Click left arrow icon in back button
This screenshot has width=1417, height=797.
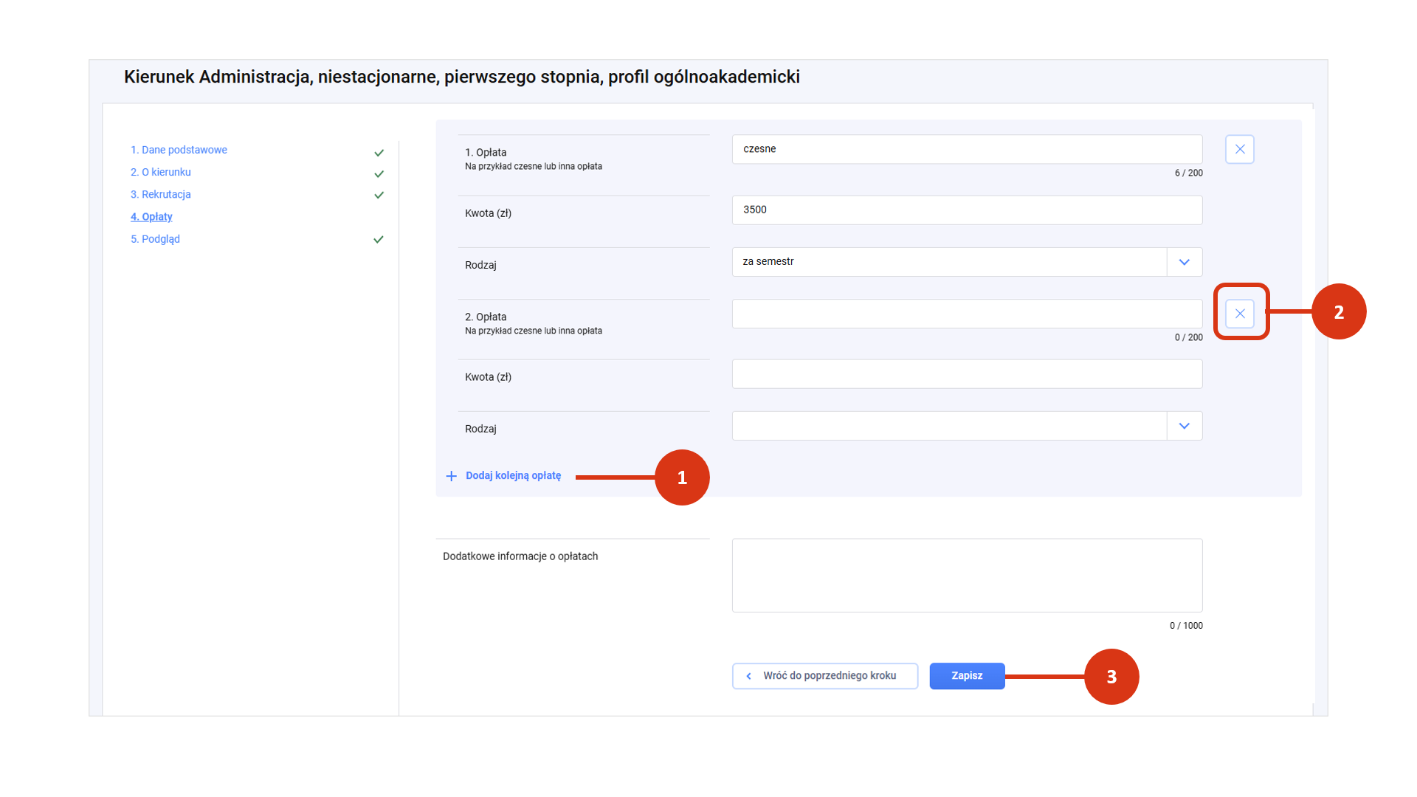(748, 676)
